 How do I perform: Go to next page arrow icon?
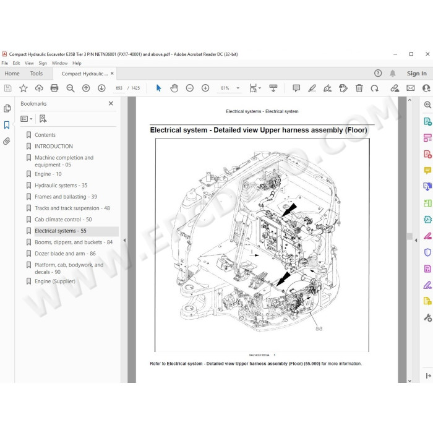(101, 88)
